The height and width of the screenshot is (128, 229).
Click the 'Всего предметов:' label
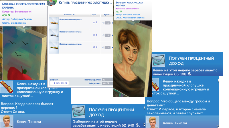92,80
